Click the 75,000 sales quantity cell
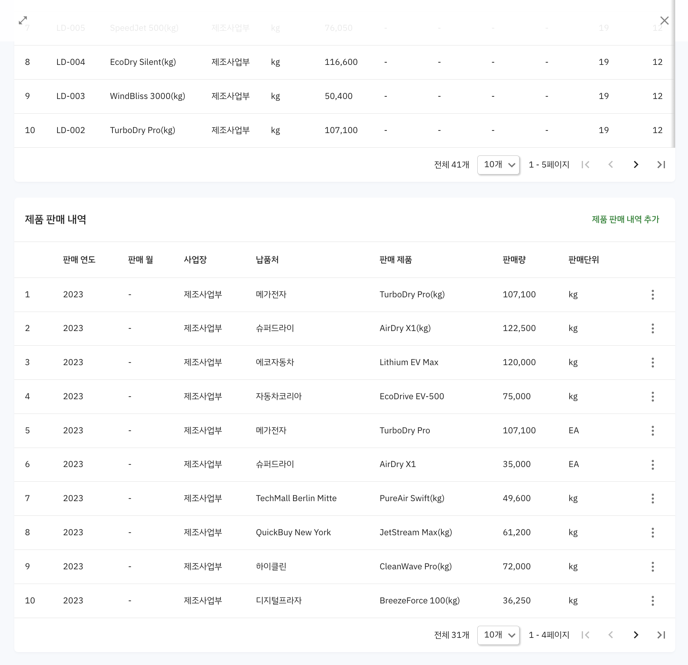Image resolution: width=688 pixels, height=665 pixels. pos(517,396)
